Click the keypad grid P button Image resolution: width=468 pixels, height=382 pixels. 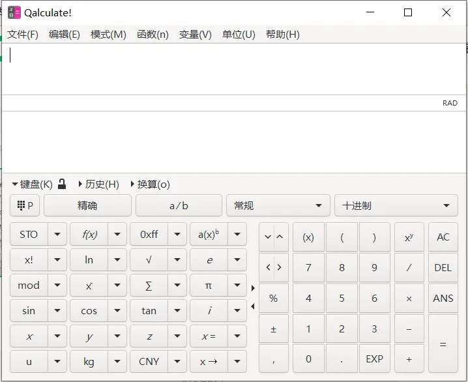(x=25, y=205)
